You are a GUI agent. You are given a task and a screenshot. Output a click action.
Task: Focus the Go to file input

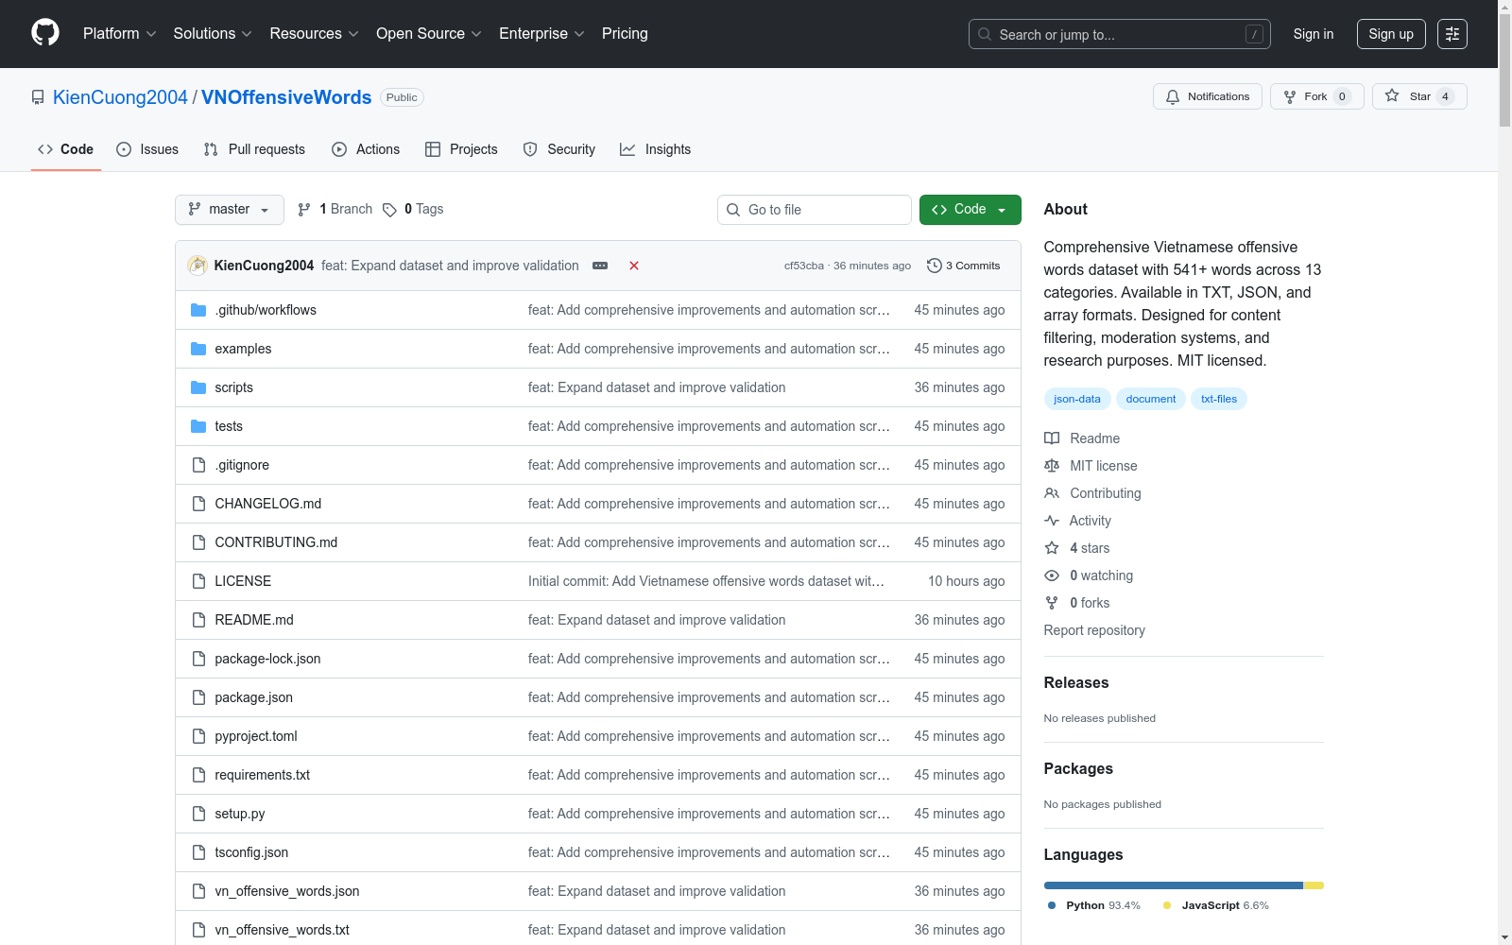coord(815,210)
